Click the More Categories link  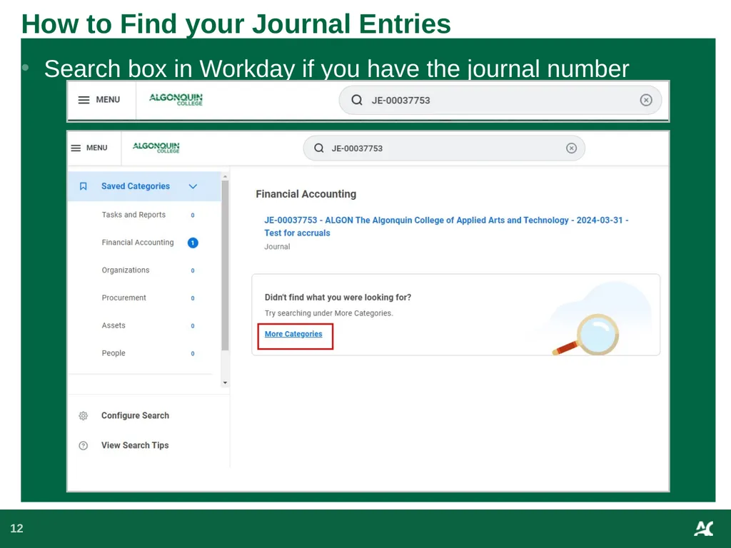293,334
